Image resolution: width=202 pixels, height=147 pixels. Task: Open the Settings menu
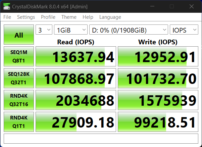[x=26, y=17]
